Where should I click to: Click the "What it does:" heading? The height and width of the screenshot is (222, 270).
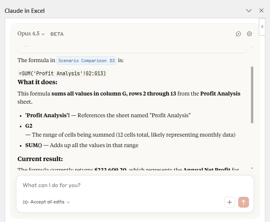pos(37,82)
